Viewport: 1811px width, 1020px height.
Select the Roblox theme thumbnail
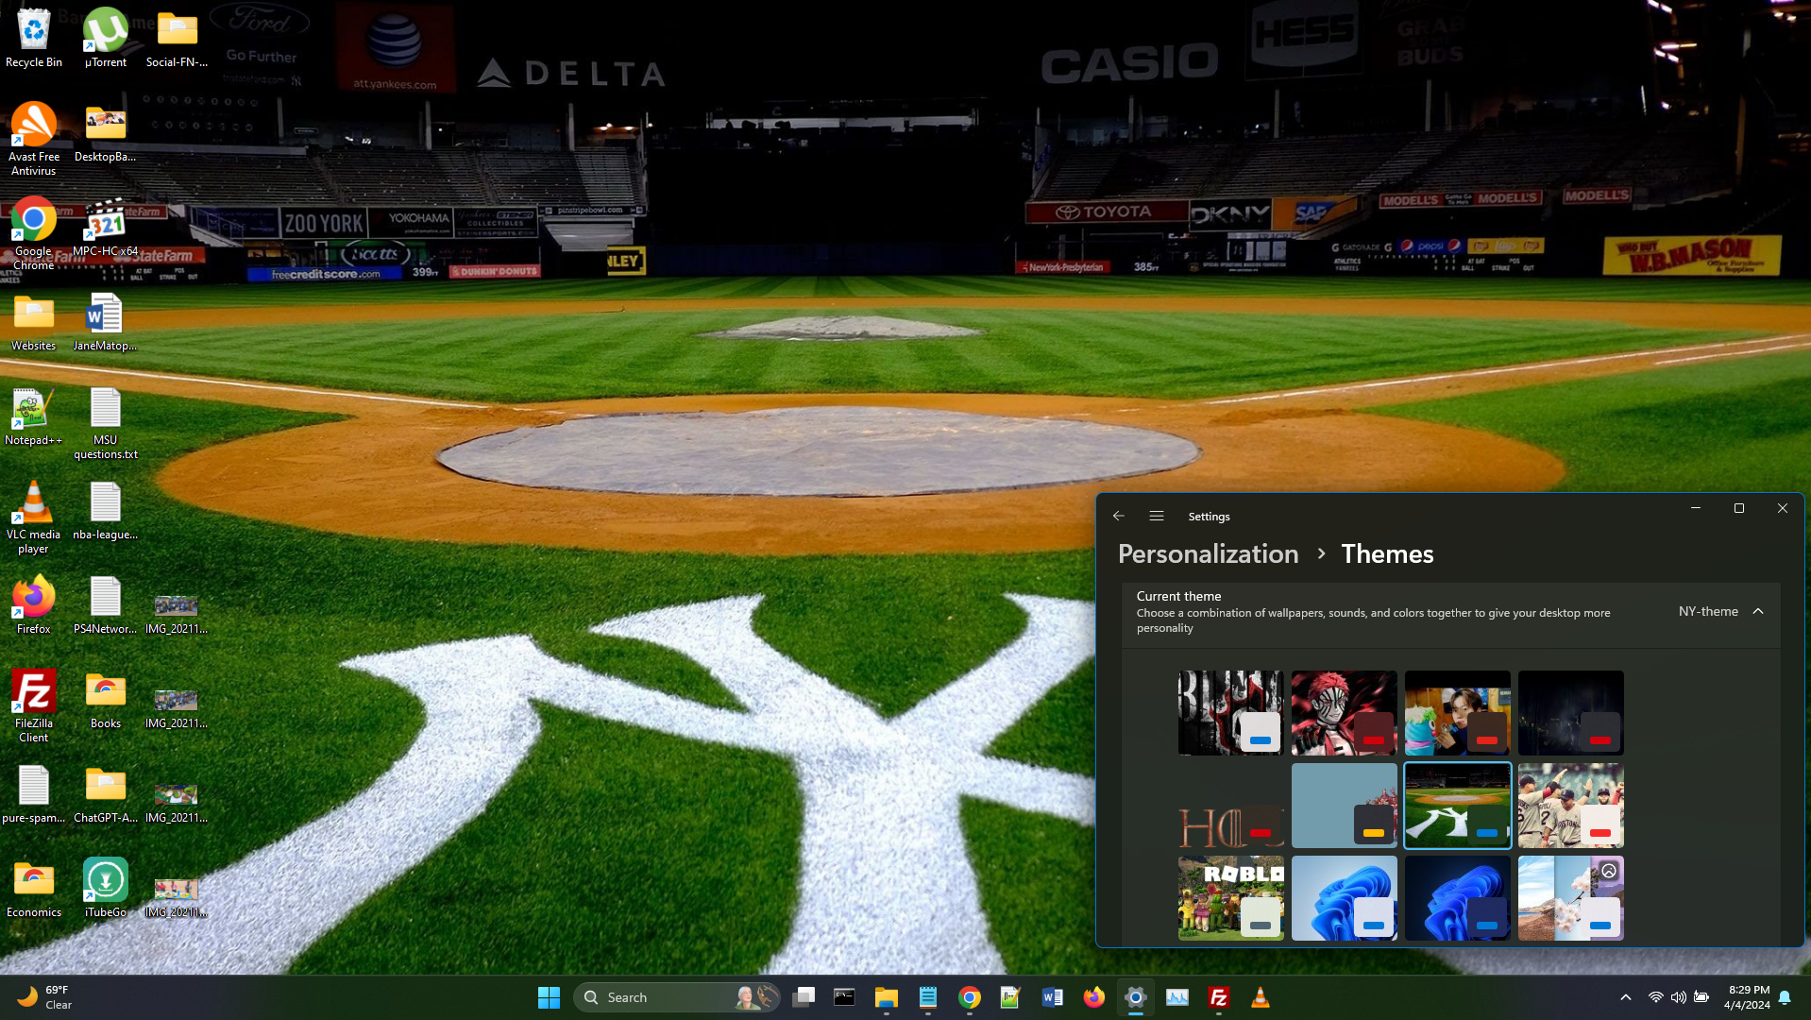tap(1230, 898)
